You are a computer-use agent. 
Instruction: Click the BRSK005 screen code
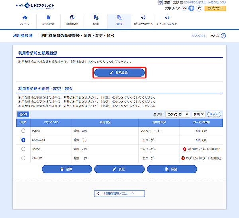[198, 36]
